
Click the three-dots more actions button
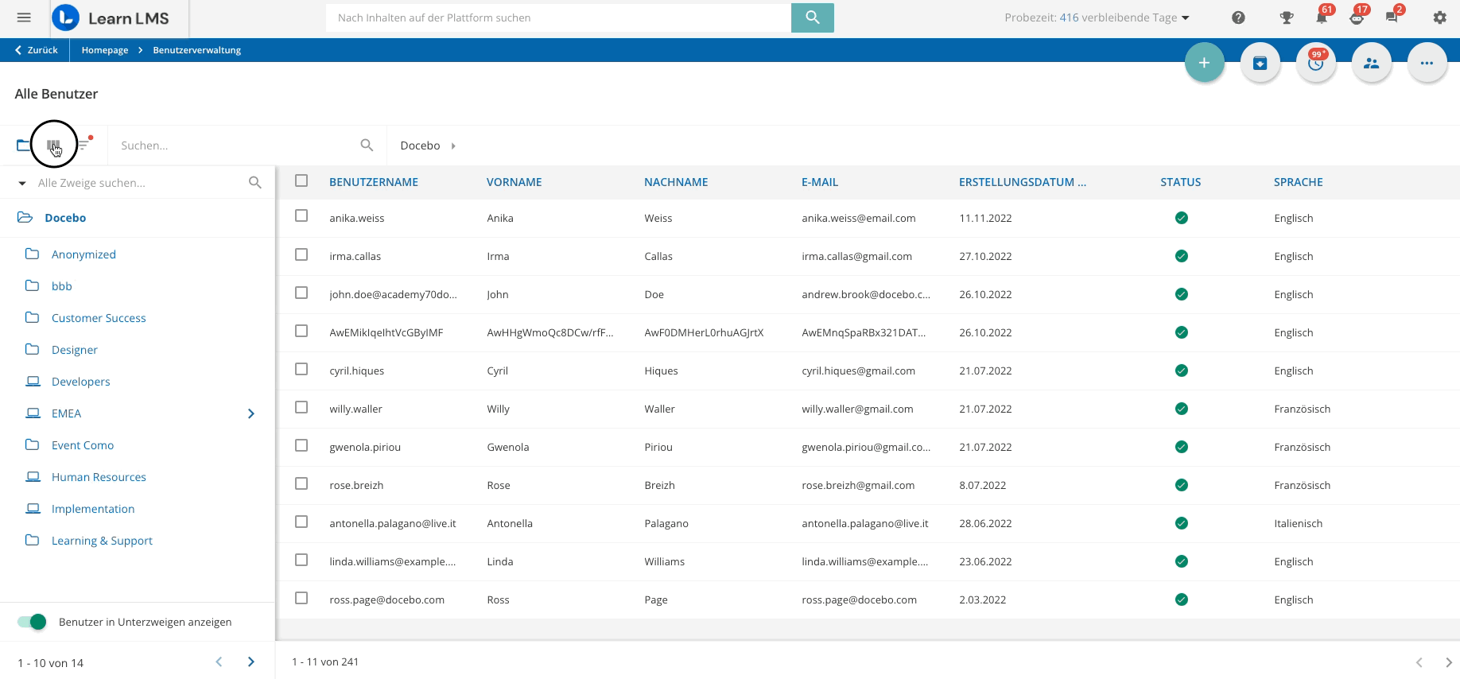pyautogui.click(x=1427, y=63)
